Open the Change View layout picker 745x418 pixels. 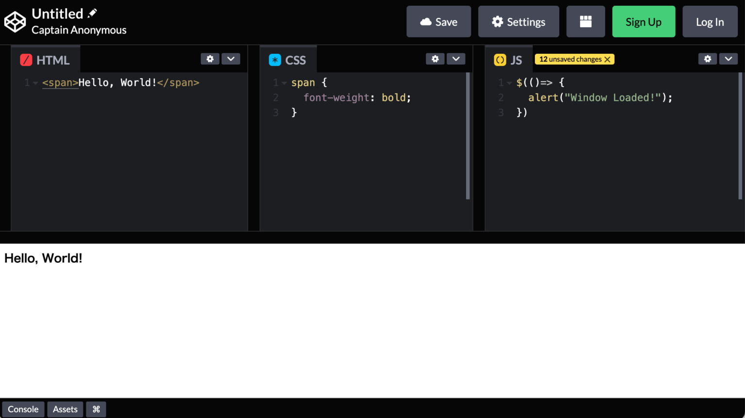(x=585, y=21)
